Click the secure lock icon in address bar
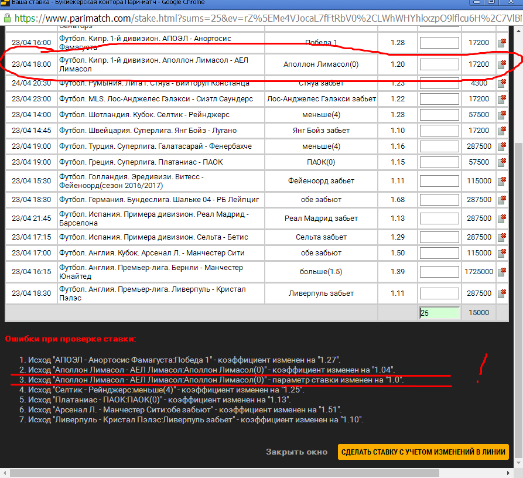 click(x=6, y=18)
